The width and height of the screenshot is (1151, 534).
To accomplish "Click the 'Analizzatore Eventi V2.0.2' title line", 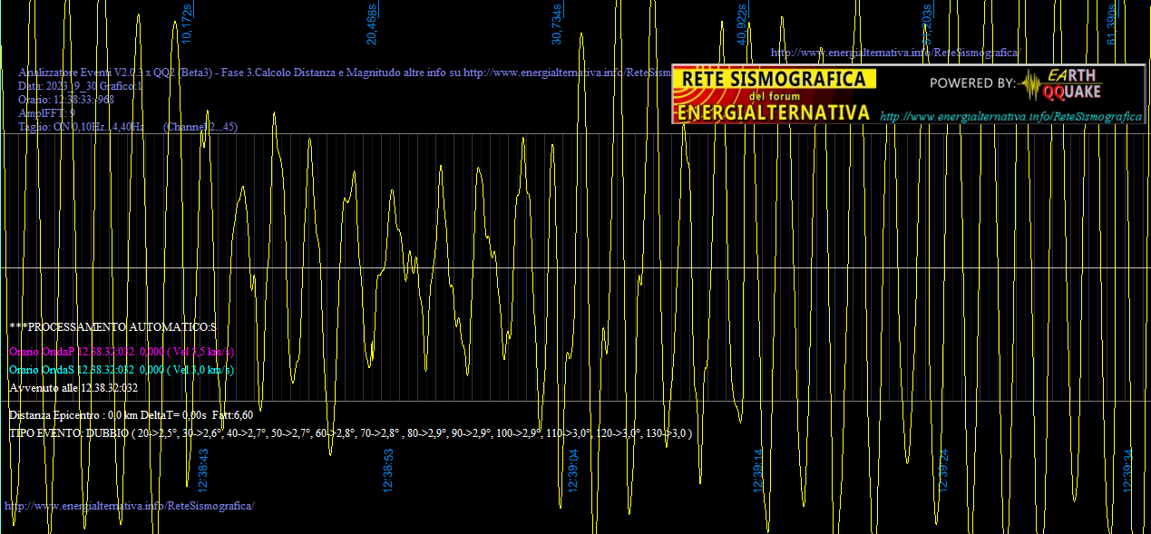I will pos(345,72).
